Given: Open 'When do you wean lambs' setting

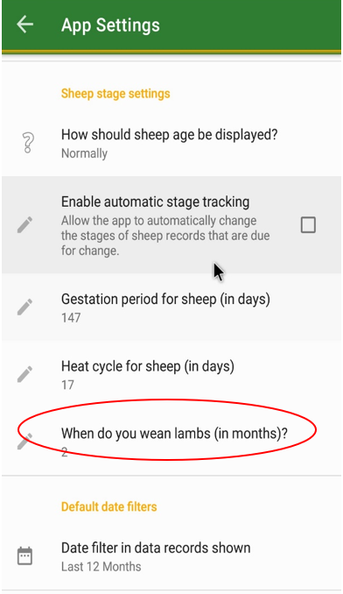Looking at the screenshot, I should tap(171, 442).
